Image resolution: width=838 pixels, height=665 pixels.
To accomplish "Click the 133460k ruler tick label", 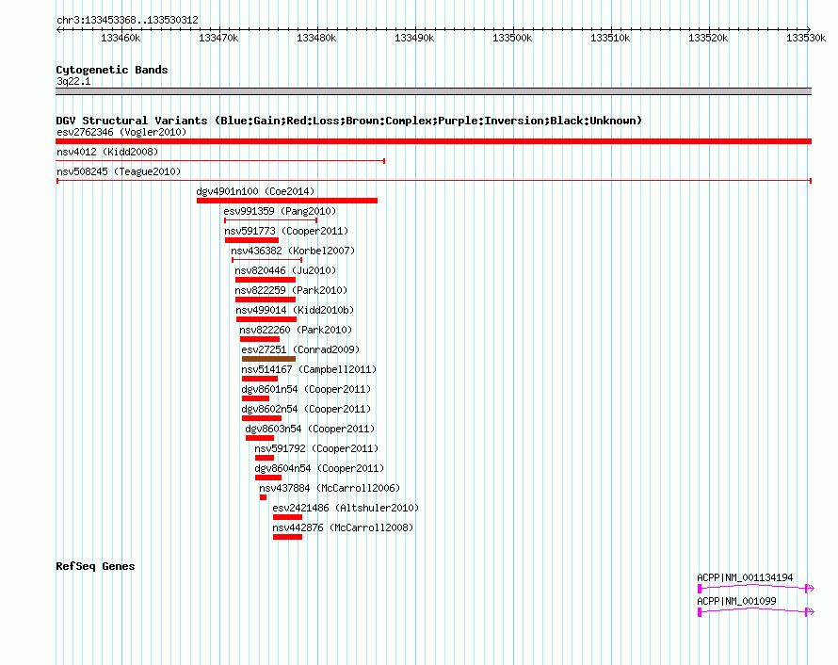I will (121, 38).
